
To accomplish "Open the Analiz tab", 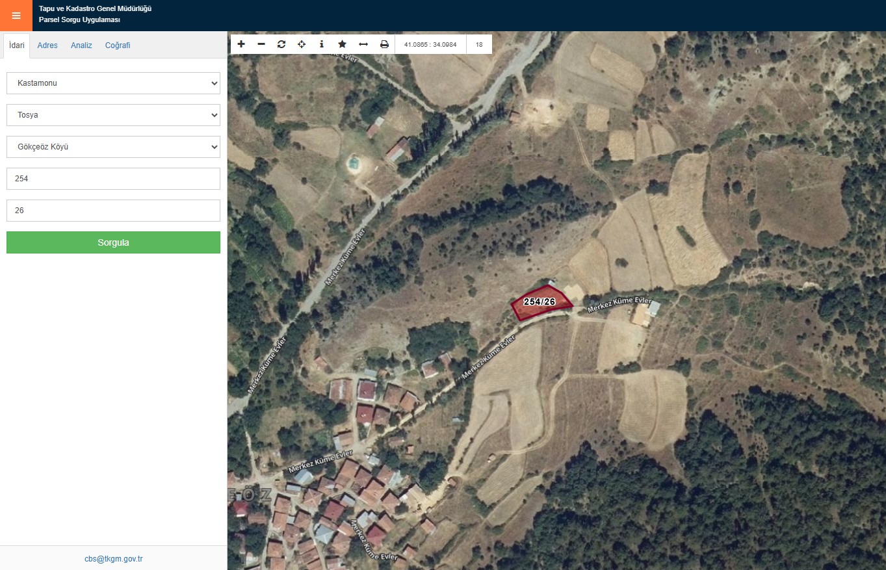I will point(81,45).
